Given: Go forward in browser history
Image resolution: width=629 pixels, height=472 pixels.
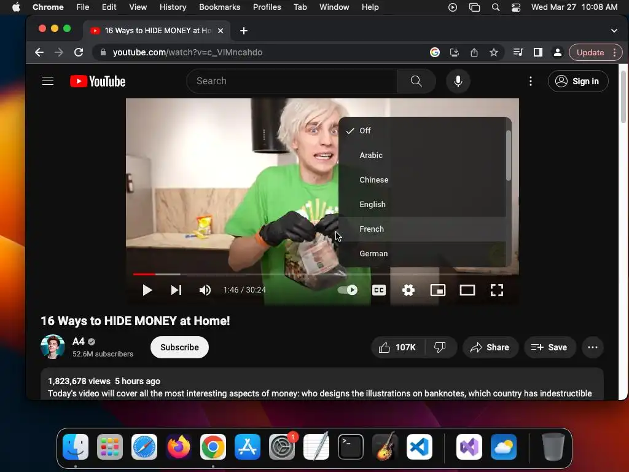Looking at the screenshot, I should point(58,52).
